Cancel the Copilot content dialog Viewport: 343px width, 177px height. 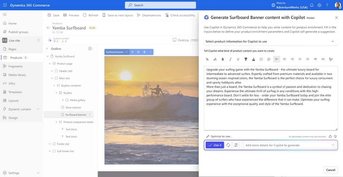(330, 170)
